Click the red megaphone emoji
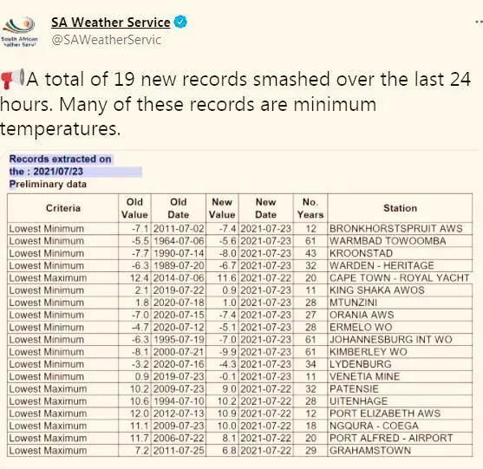Screen dimensions: 483x469 pyautogui.click(x=12, y=79)
